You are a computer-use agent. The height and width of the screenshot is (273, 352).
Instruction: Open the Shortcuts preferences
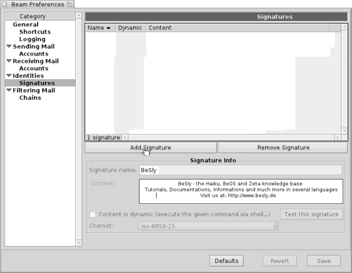tap(35, 32)
